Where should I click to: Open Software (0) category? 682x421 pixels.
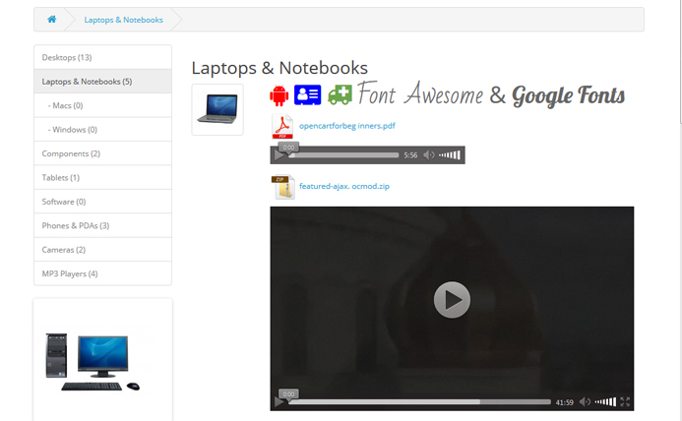[x=102, y=202]
